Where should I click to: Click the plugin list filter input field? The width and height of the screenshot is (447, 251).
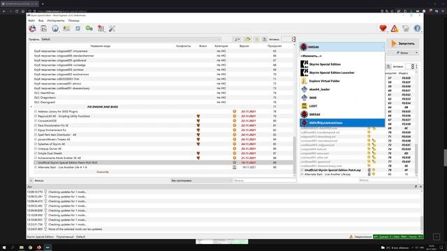(388, 181)
